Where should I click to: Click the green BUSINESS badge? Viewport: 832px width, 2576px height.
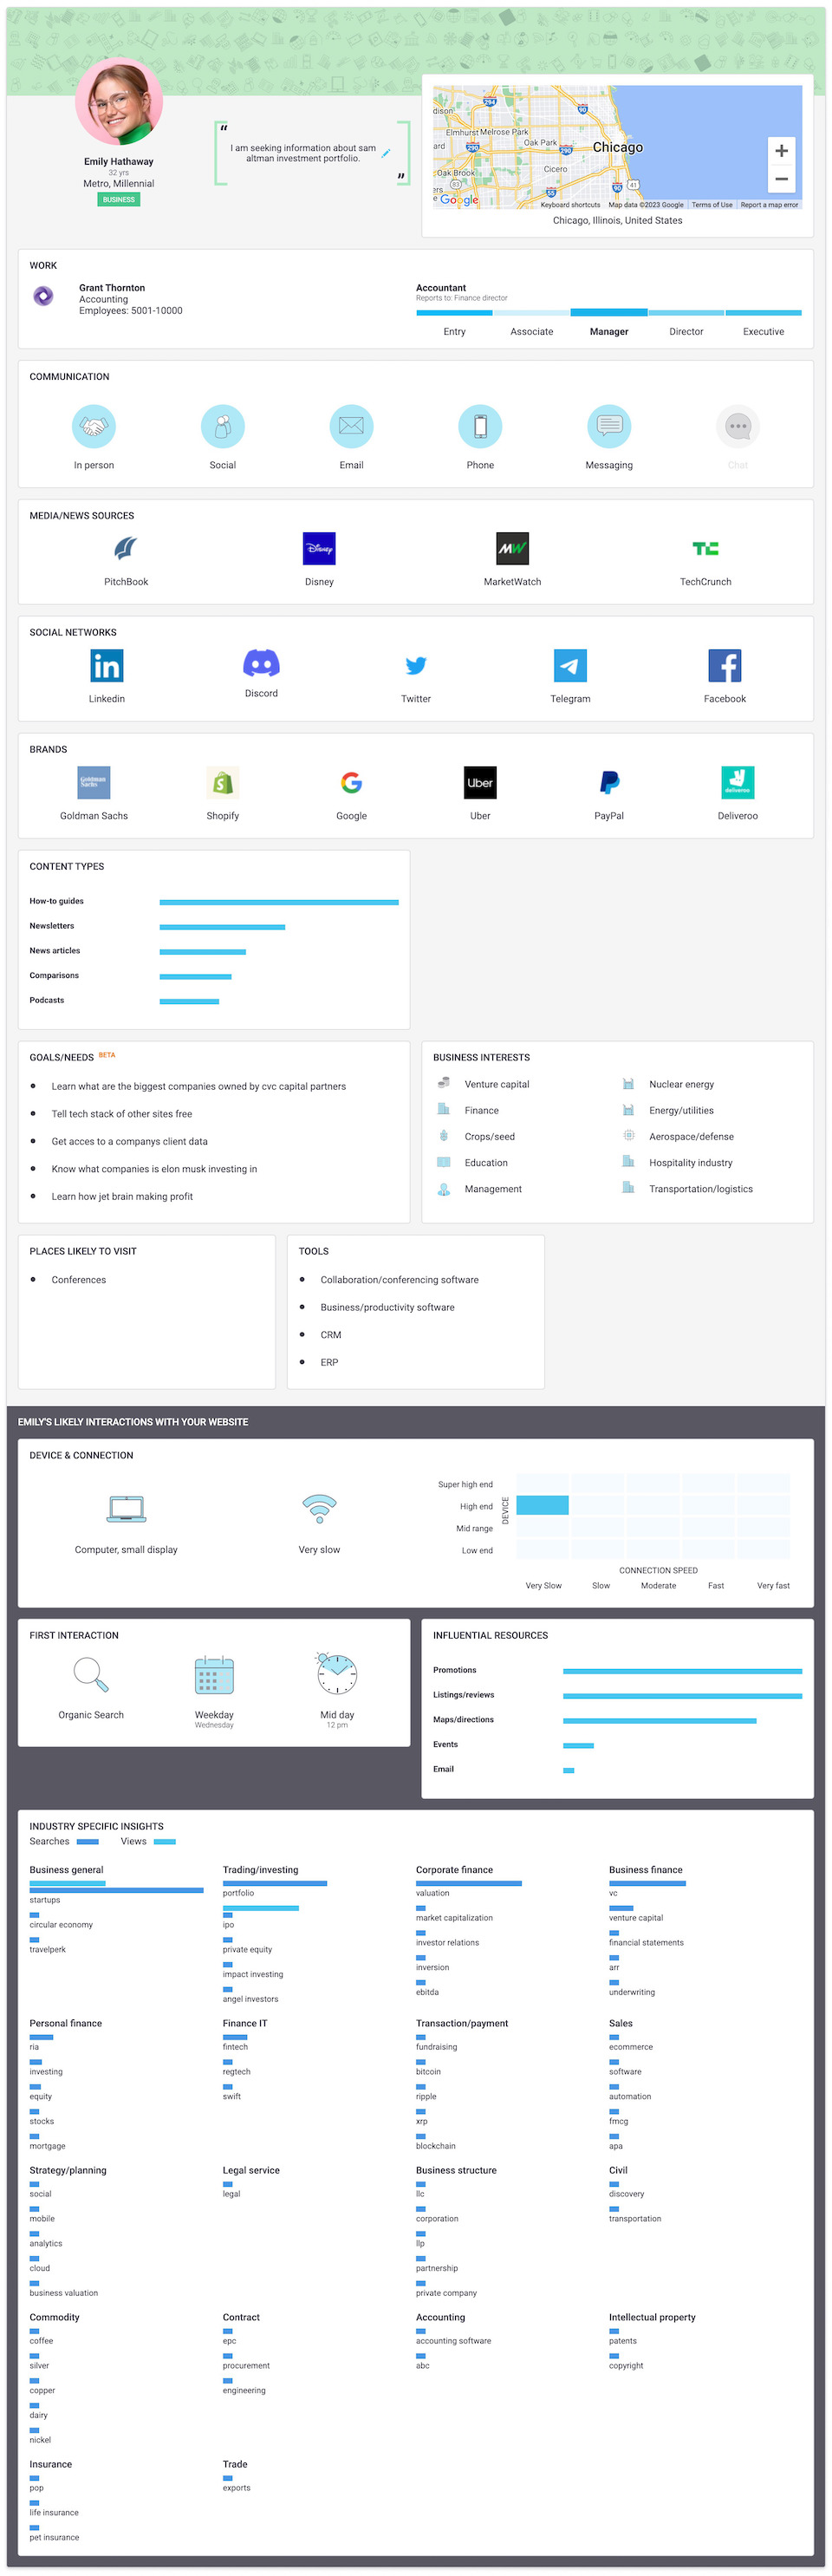118,200
